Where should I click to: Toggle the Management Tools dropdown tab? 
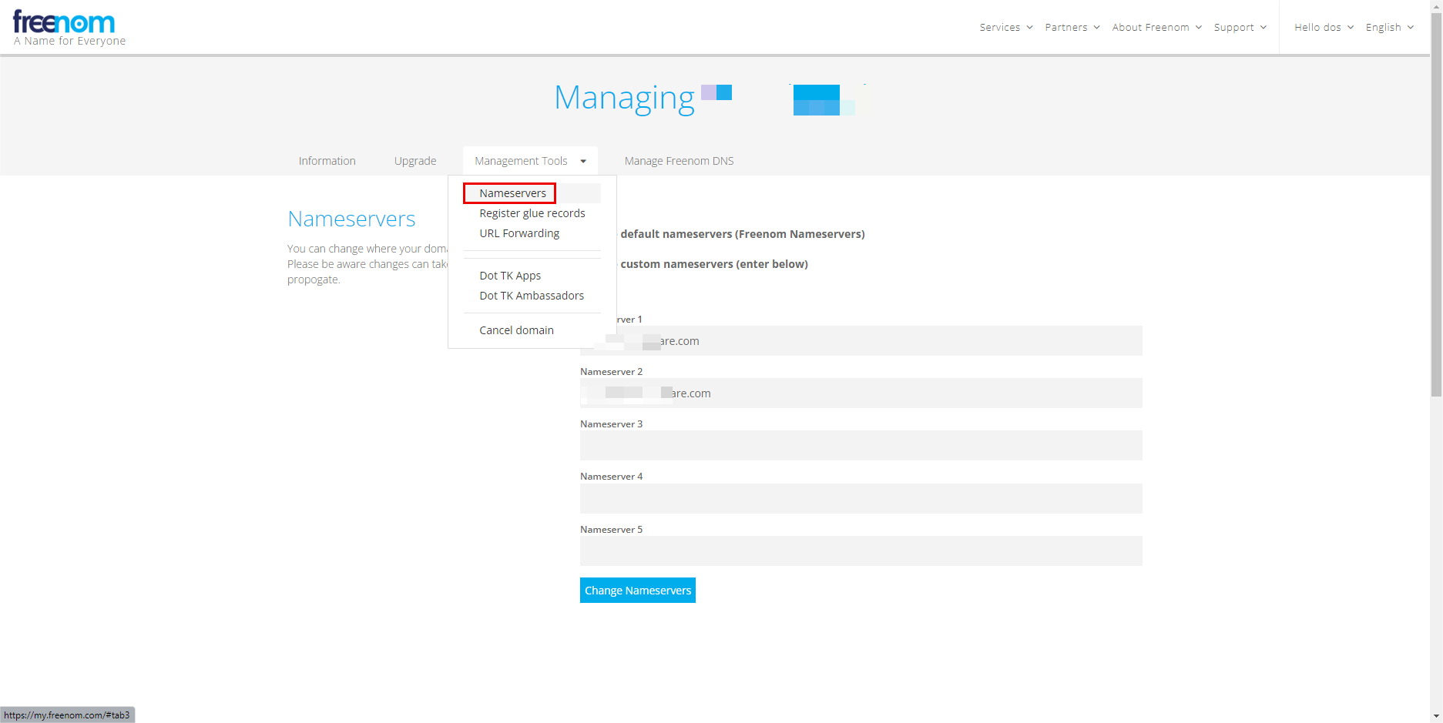[530, 161]
